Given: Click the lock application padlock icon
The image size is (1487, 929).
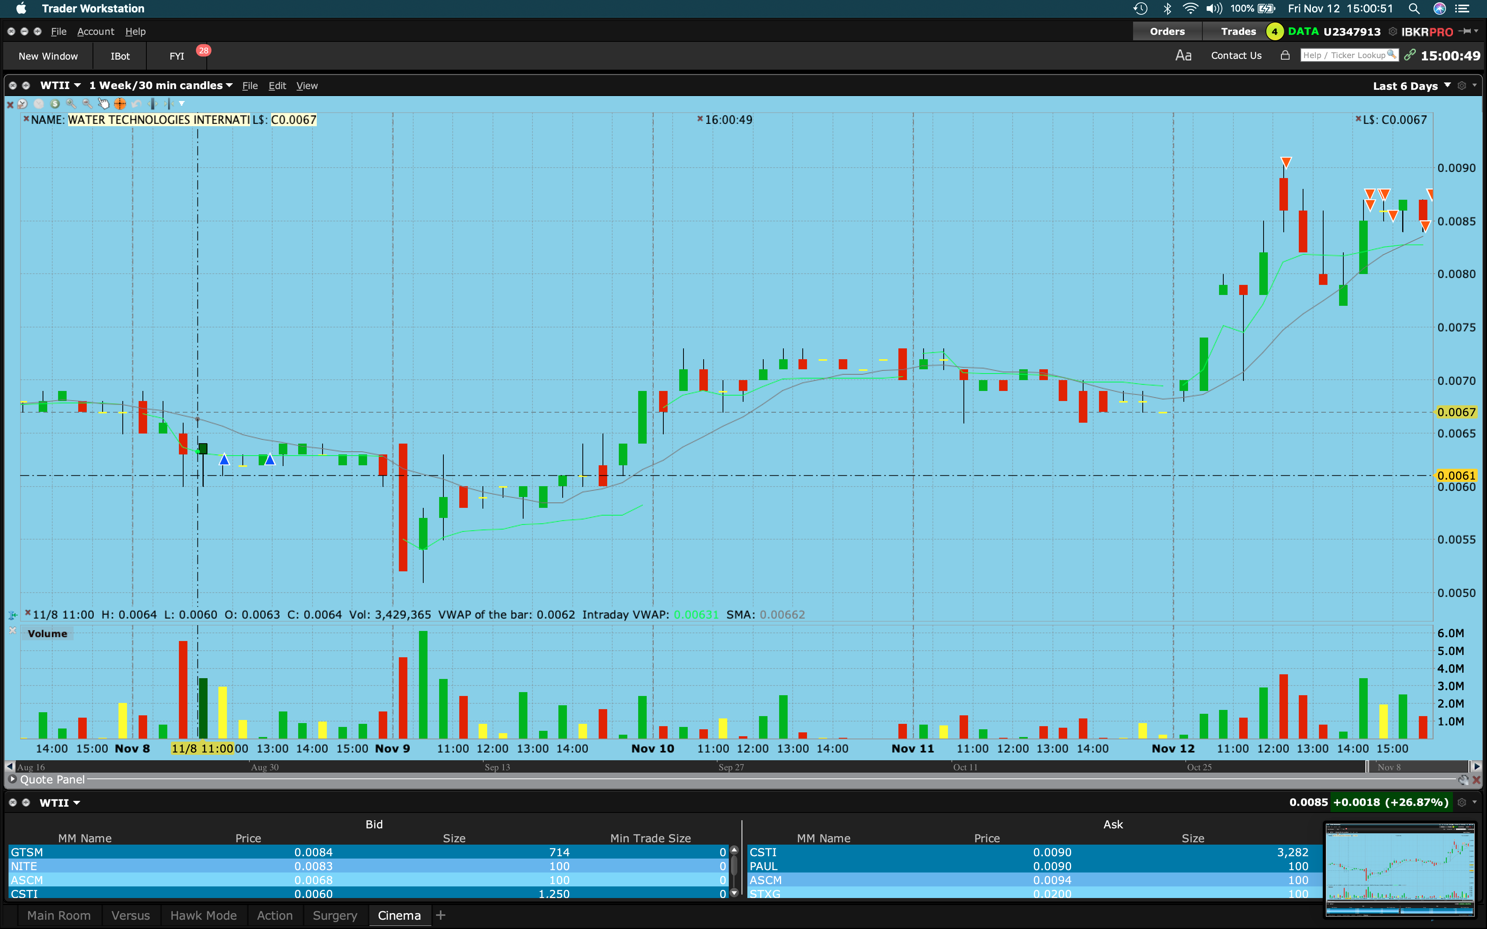Looking at the screenshot, I should coord(1285,55).
